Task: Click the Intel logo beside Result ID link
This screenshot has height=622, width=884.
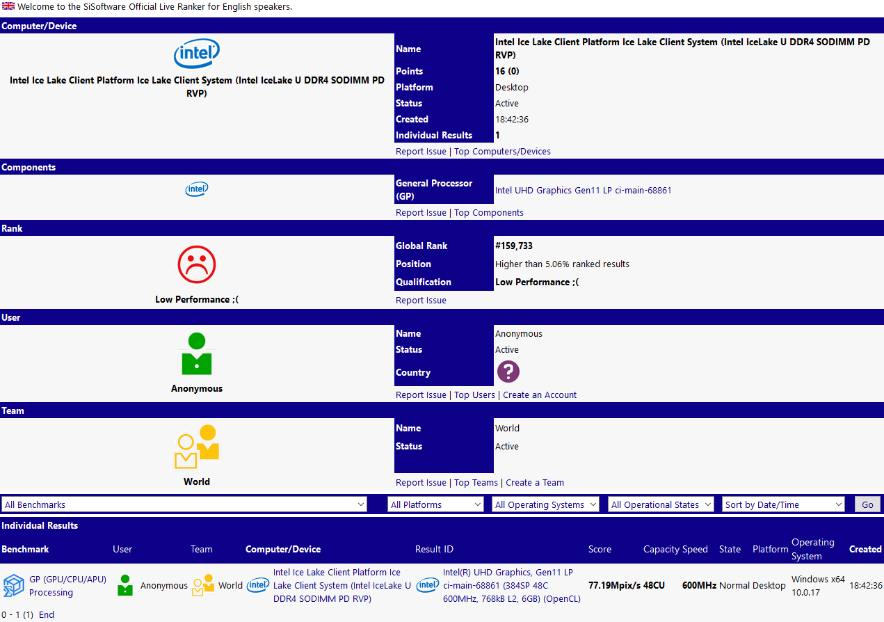Action: pyautogui.click(x=428, y=586)
